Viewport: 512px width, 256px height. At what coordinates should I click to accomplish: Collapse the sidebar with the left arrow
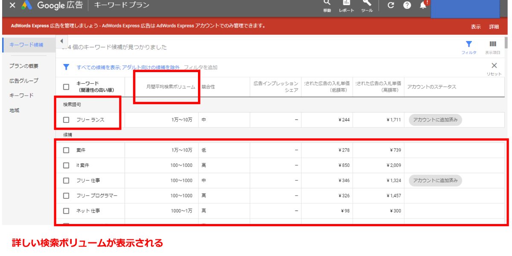pyautogui.click(x=61, y=41)
